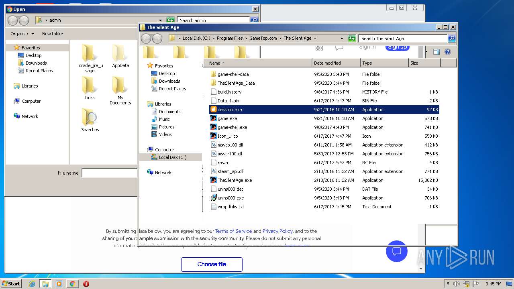Viewport: 514px width, 289px height.
Task: Select Pictures library in sidebar
Action: coord(163,127)
